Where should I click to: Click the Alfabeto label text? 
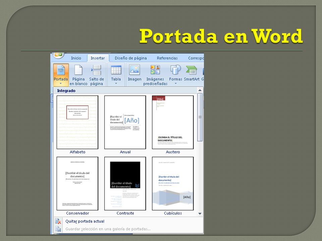(x=77, y=152)
